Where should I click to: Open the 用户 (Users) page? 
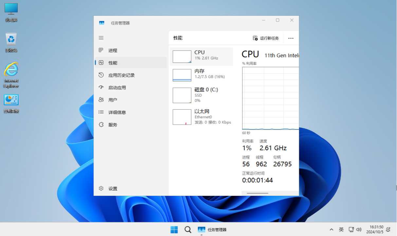(x=131, y=100)
